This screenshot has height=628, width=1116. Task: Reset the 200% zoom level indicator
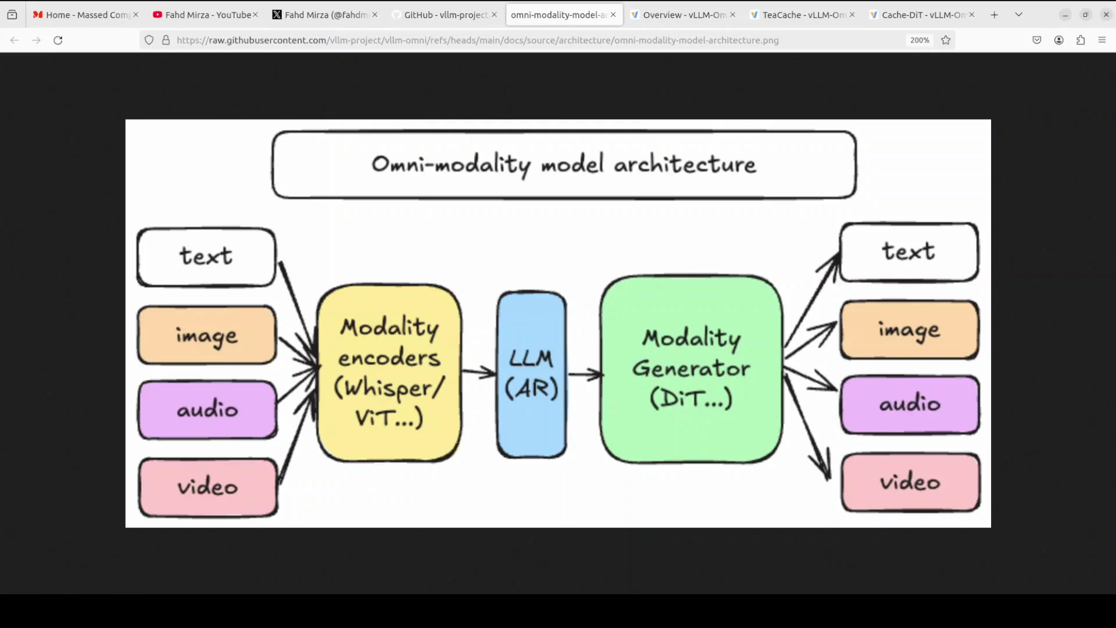click(920, 40)
